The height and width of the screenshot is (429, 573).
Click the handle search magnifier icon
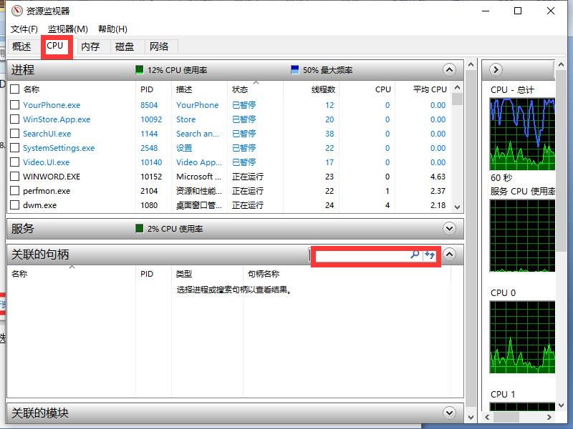pyautogui.click(x=414, y=255)
